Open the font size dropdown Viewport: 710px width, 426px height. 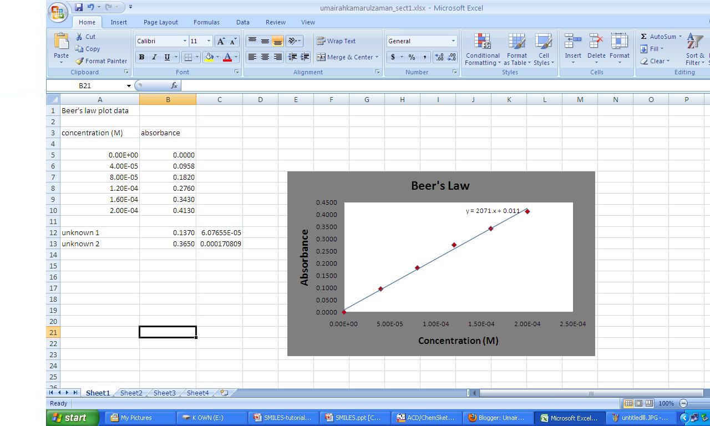(x=209, y=40)
